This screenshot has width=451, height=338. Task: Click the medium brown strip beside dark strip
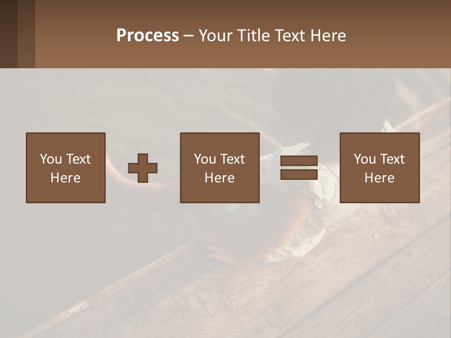[26, 34]
